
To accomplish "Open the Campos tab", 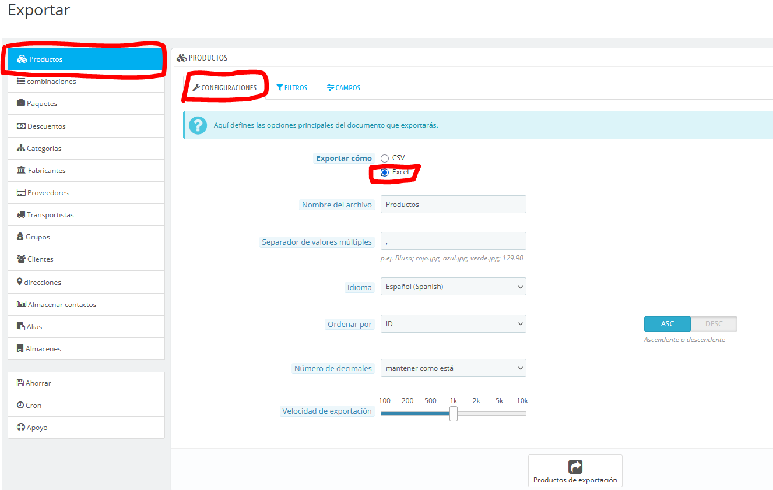I will tap(344, 88).
